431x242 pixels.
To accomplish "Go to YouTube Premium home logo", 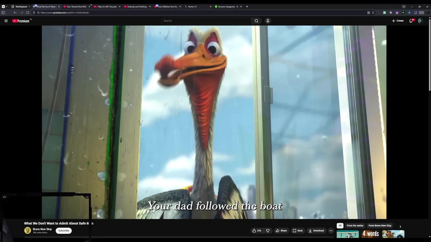I will click(22, 21).
